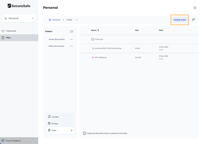Select Files in the sidebar
The image size is (205, 144).
click(8, 38)
